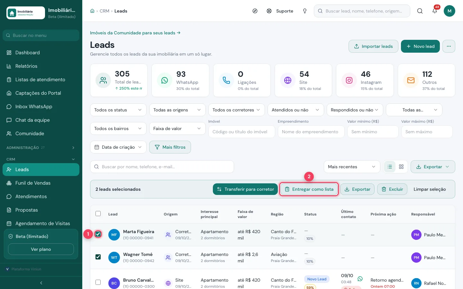Open Imóveis da Comunidade link
This screenshot has height=289, width=463.
135,33
